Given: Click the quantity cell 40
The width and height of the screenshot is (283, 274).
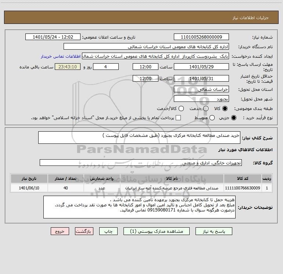Looking at the screenshot, I should point(65,188).
